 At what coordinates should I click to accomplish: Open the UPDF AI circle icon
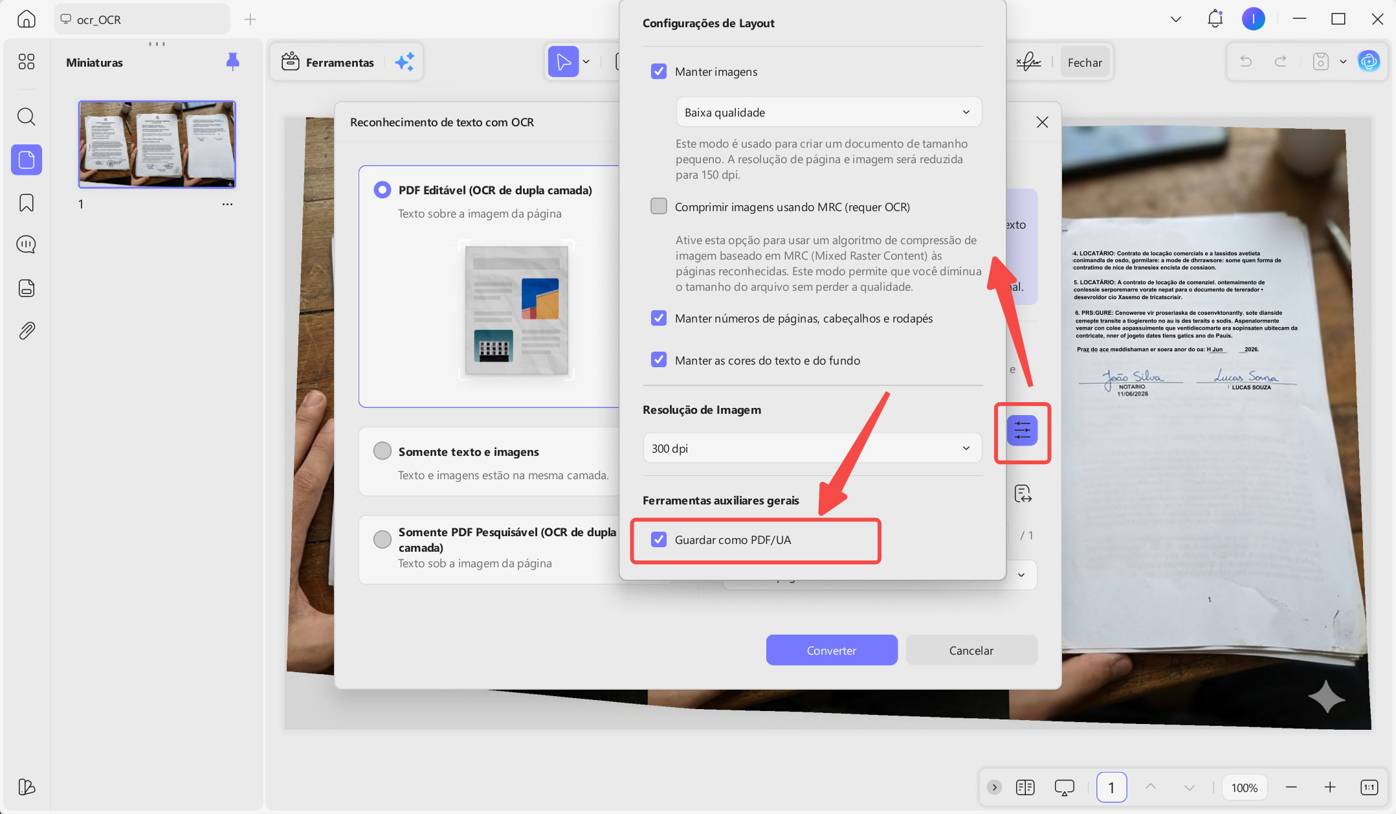(x=1369, y=62)
